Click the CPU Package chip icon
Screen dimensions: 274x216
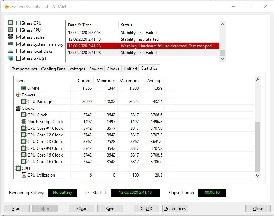pyautogui.click(x=24, y=101)
